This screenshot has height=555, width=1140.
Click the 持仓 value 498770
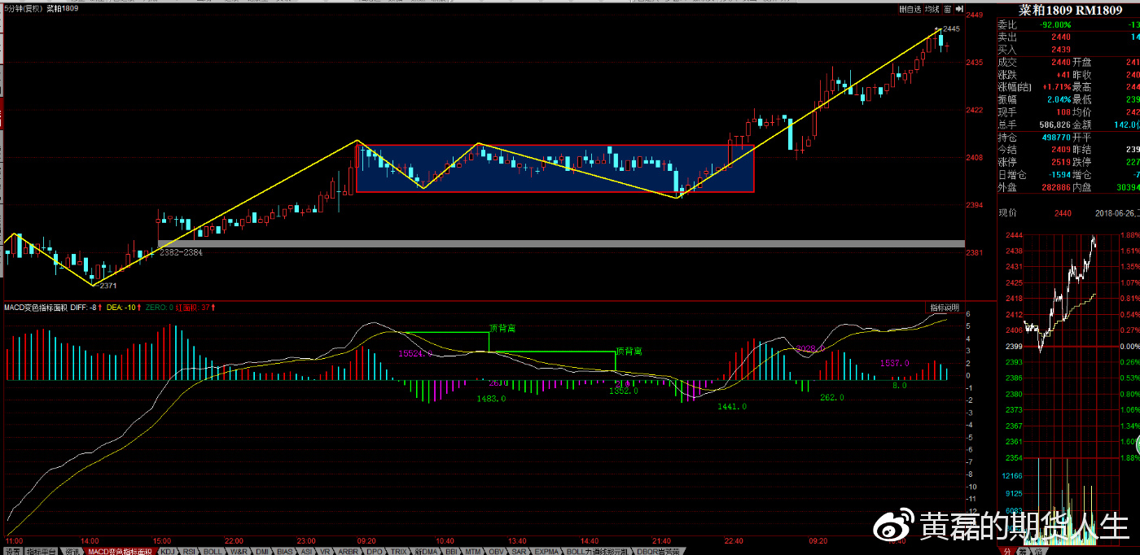click(1056, 138)
